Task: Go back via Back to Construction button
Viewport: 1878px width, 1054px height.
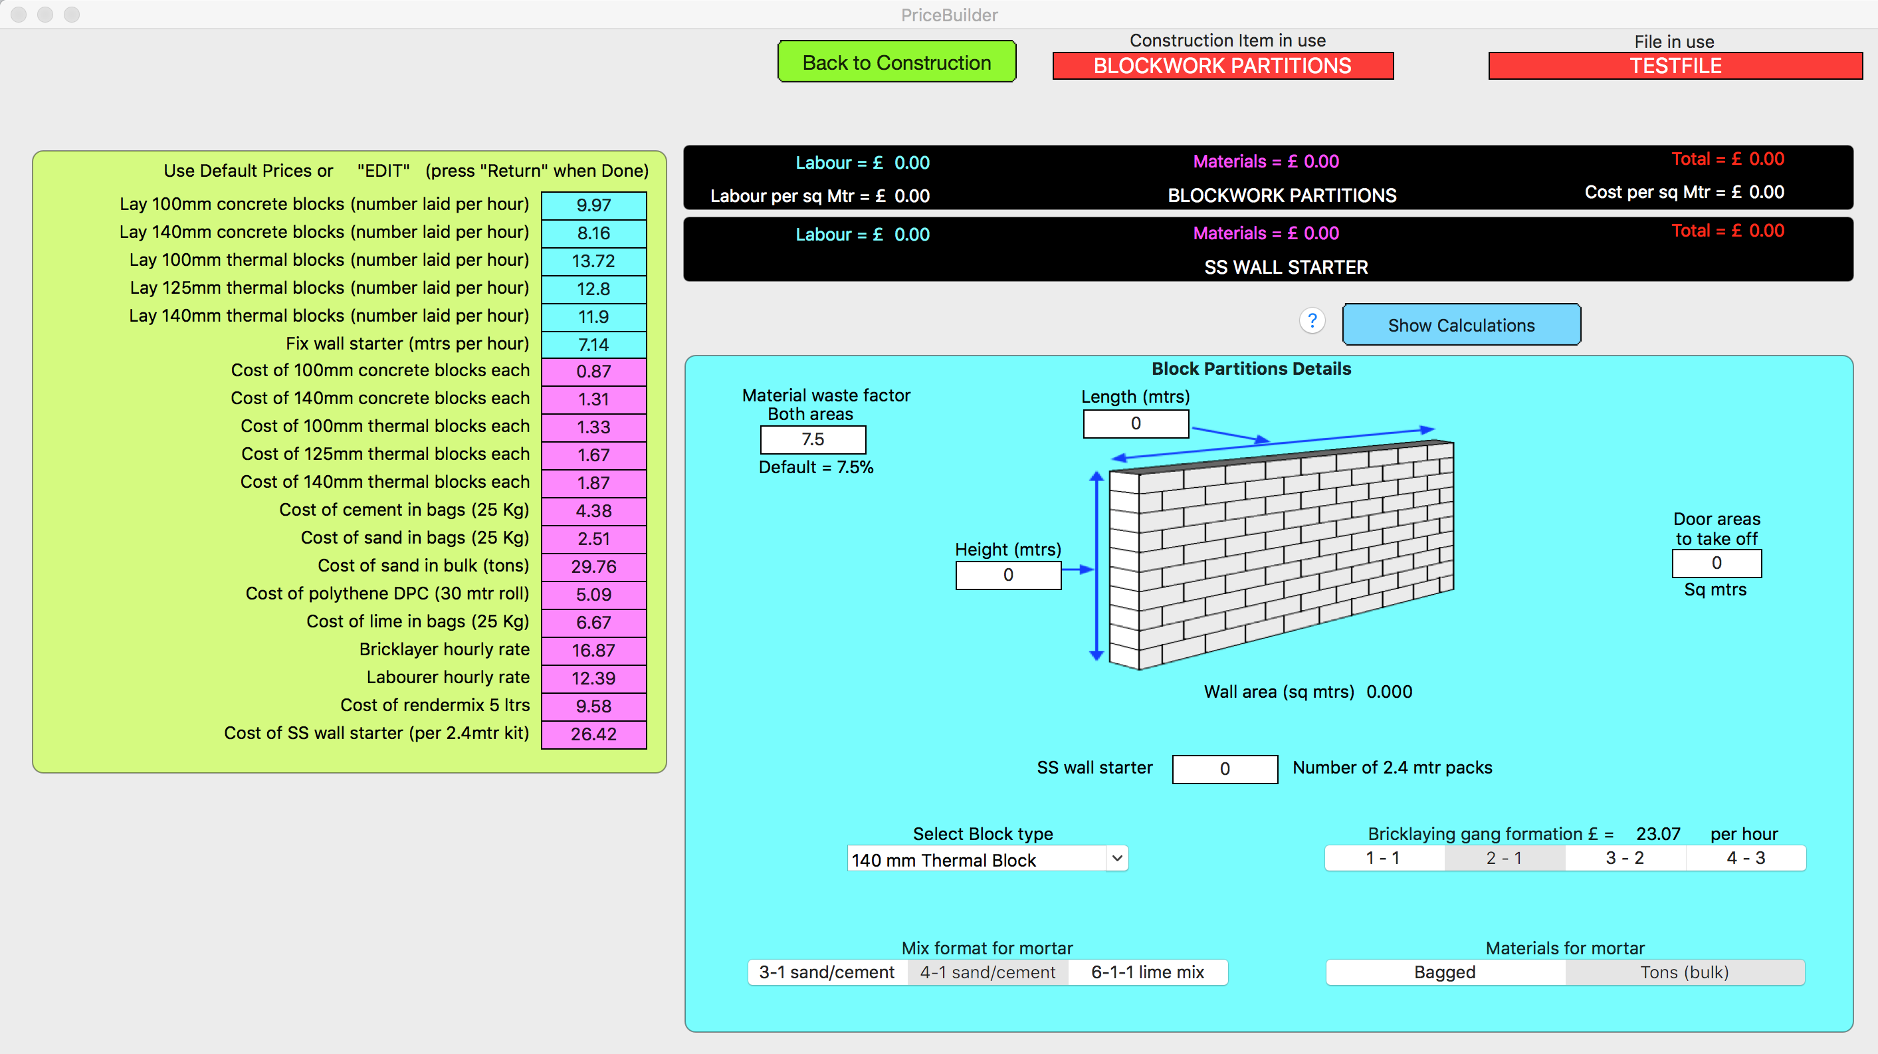Action: 896,62
